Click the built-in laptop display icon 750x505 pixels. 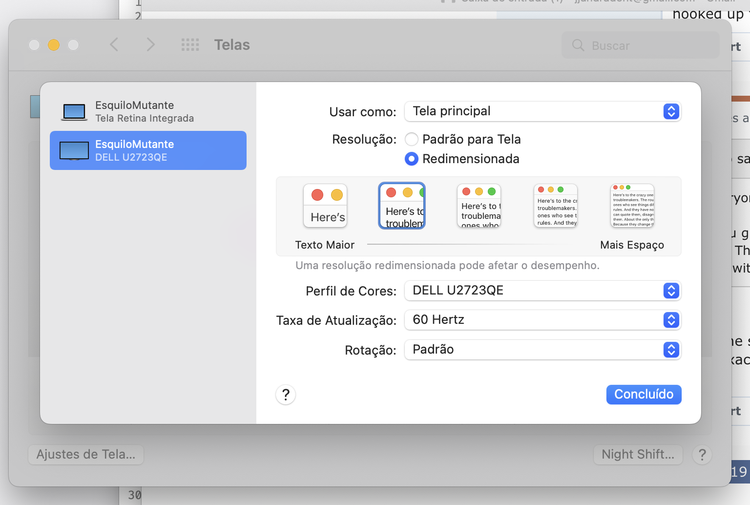[x=74, y=112]
